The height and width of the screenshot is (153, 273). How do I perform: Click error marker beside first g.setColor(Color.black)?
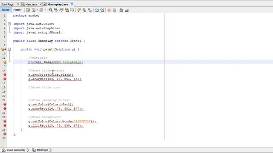coord(5,75)
